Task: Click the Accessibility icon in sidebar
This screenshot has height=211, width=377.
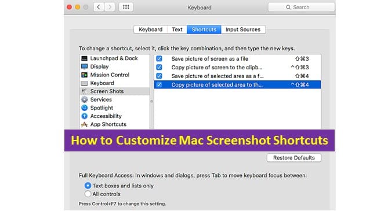Action: (85, 116)
